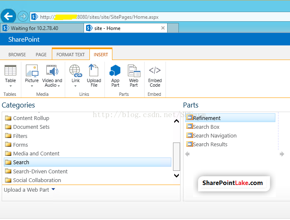Choose the Search Box part label
This screenshot has height=220, width=290.
[x=206, y=127]
